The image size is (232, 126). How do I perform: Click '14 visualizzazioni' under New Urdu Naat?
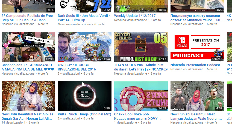click(x=13, y=123)
